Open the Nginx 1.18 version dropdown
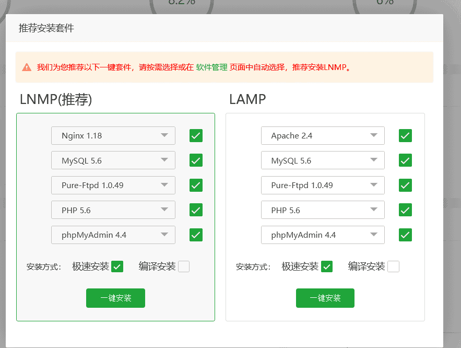The width and height of the screenshot is (461, 348). pos(113,135)
